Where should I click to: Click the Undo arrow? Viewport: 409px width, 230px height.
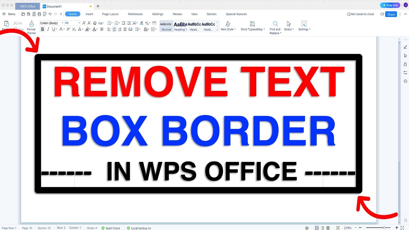tap(50, 14)
